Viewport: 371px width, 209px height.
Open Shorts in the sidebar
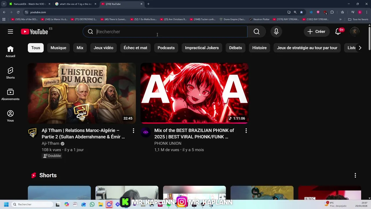pyautogui.click(x=10, y=73)
